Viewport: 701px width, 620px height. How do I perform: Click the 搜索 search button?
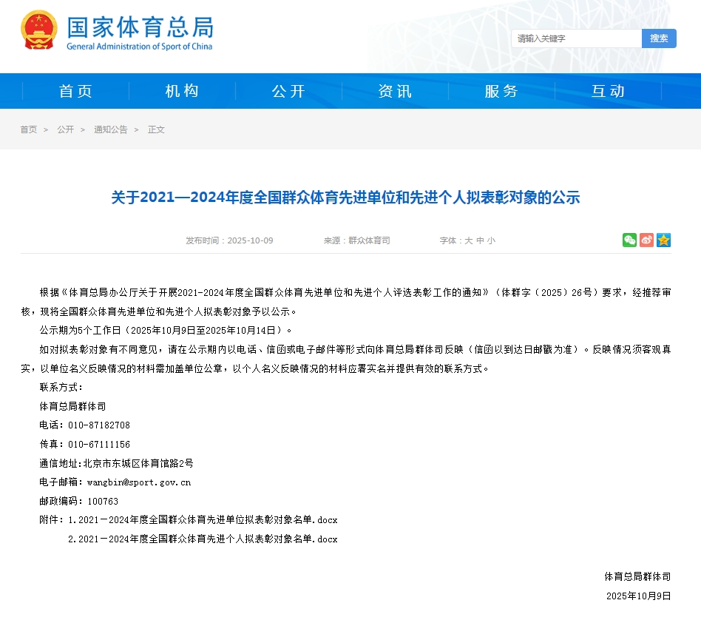[659, 38]
